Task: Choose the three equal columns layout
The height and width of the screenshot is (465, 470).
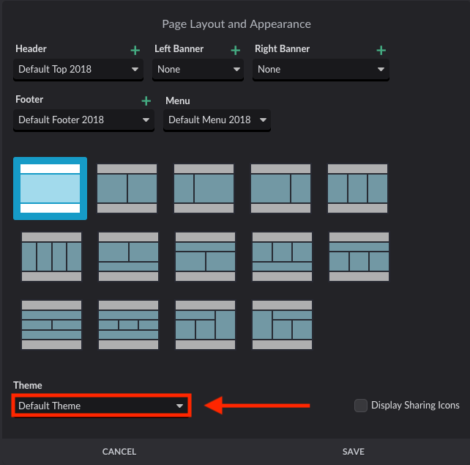Action: coord(357,188)
